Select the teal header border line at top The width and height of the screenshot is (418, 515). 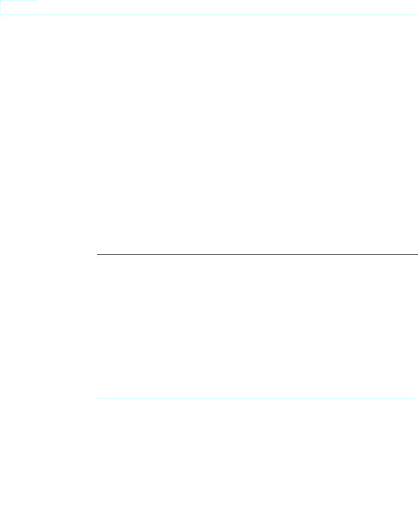coord(209,14)
